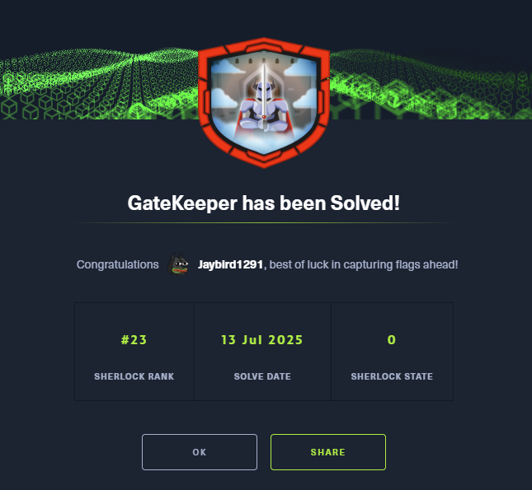This screenshot has width=532, height=490.
Task: Click the OK button
Action: pyautogui.click(x=200, y=452)
